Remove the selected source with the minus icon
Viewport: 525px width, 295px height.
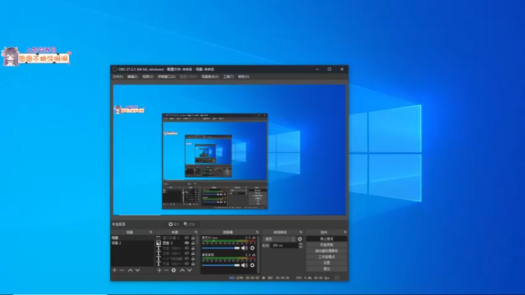tap(166, 270)
